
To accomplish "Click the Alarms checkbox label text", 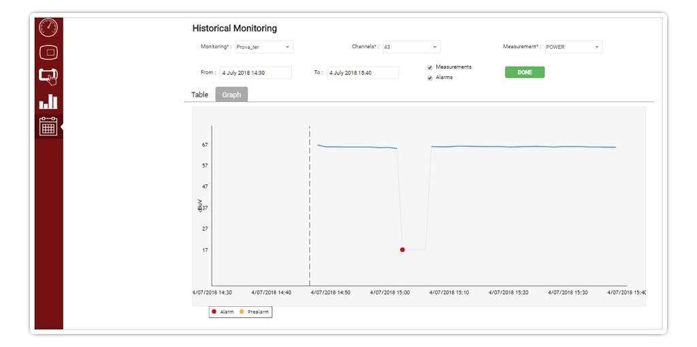I will point(444,78).
